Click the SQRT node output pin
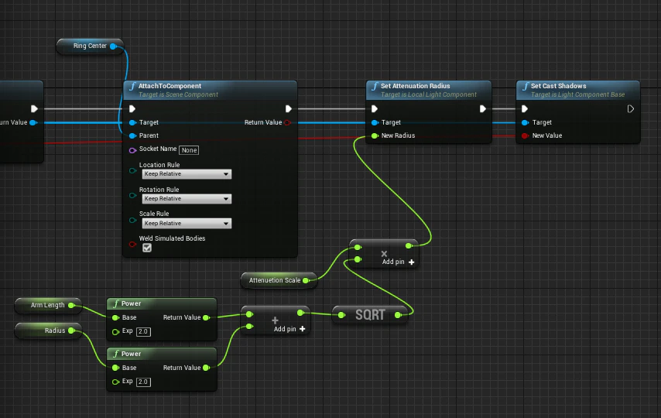The image size is (661, 418). pos(398,314)
